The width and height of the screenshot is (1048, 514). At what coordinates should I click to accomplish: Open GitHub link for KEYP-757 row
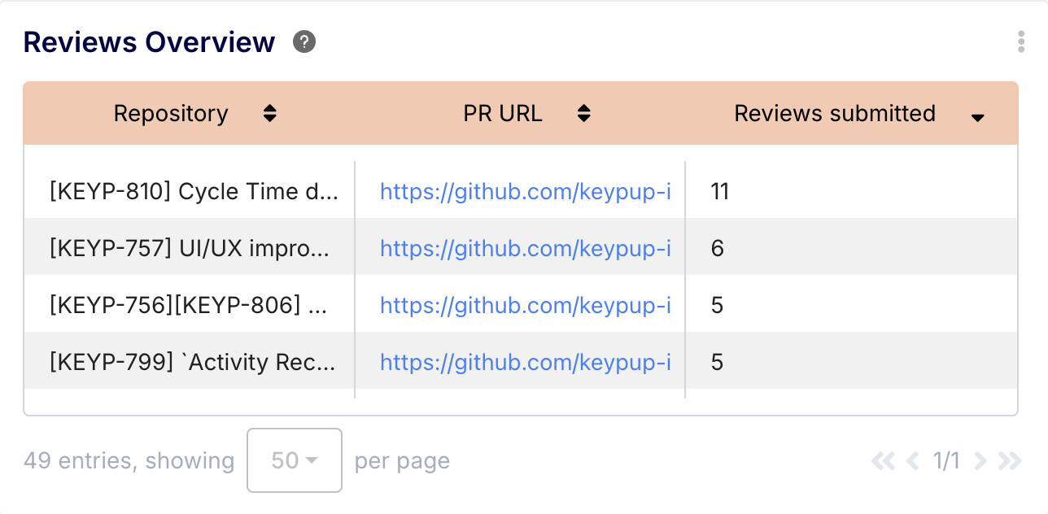point(525,248)
